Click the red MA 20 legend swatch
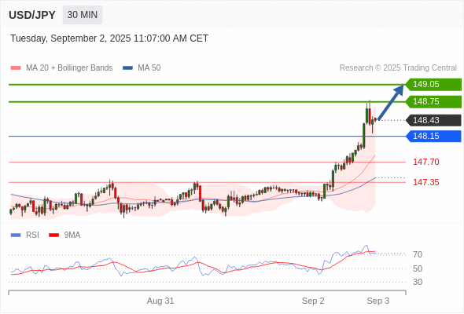This screenshot has width=464, height=314. 16,68
